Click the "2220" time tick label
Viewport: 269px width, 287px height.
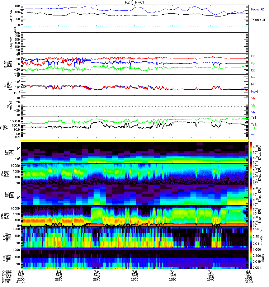coord(58,279)
